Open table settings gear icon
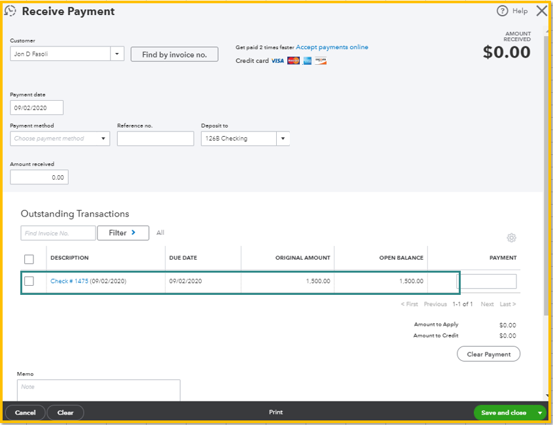The height and width of the screenshot is (425, 553). tap(511, 238)
